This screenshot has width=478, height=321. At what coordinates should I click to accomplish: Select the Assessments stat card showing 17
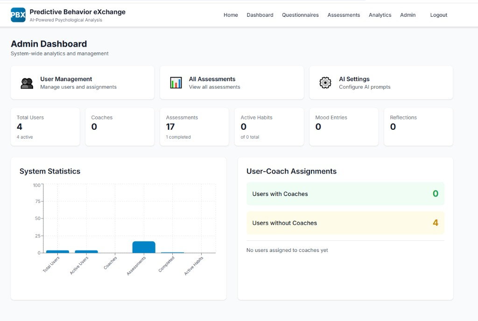click(194, 127)
